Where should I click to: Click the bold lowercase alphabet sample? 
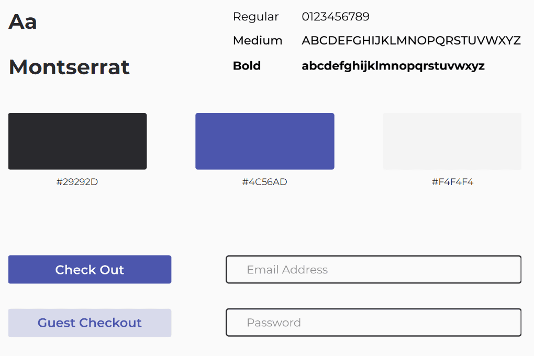[393, 66]
